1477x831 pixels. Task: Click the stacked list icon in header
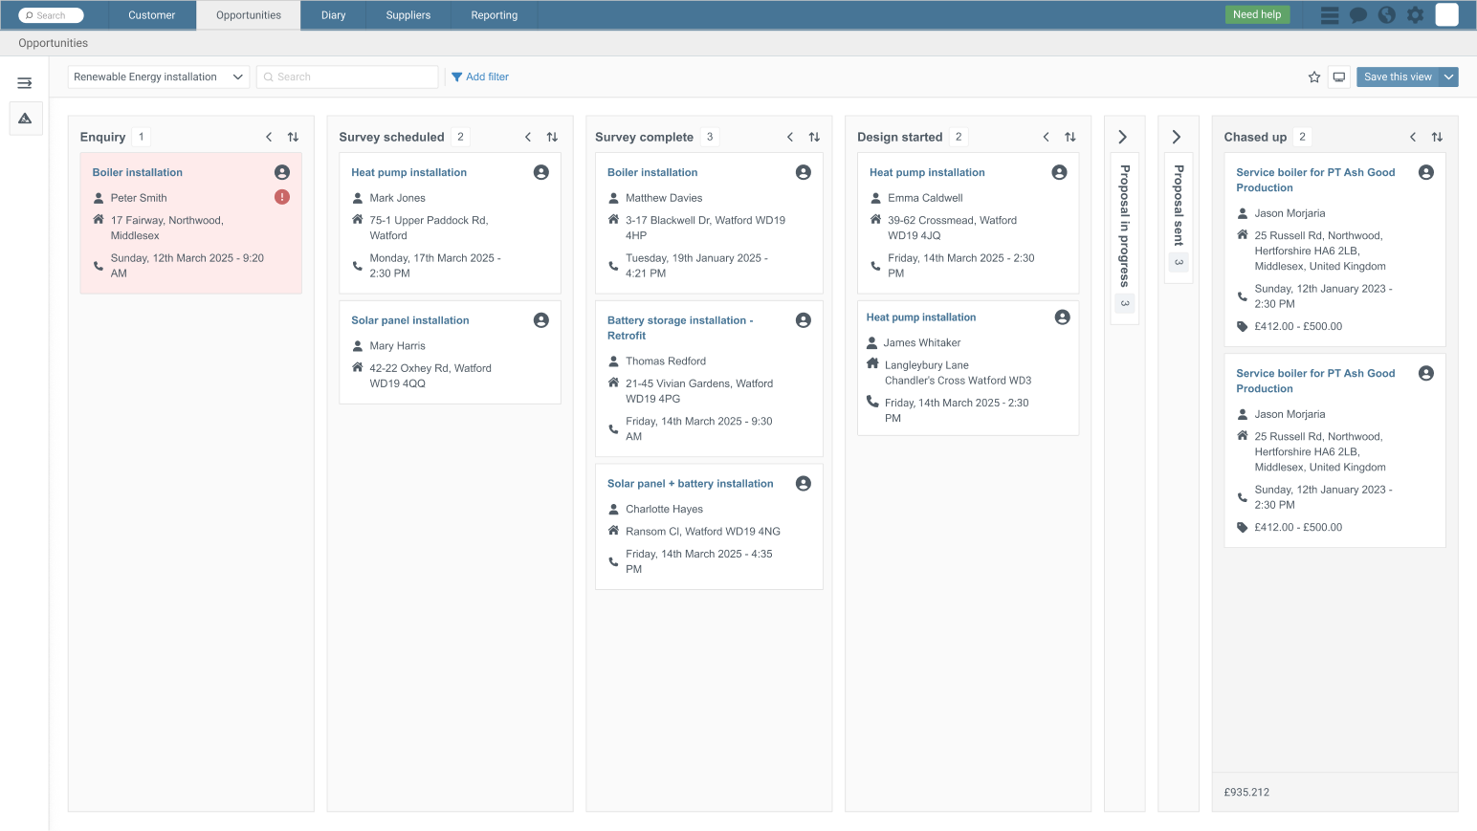click(x=1330, y=15)
